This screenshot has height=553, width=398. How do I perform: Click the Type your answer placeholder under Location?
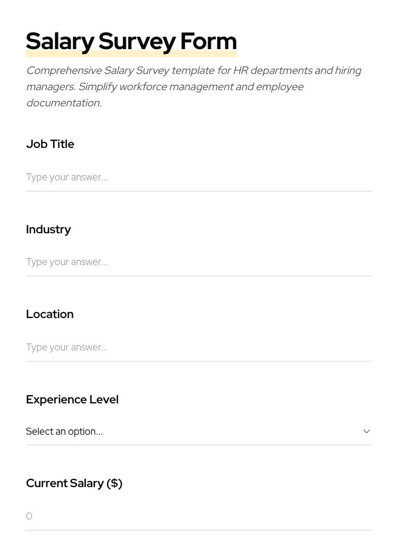67,347
